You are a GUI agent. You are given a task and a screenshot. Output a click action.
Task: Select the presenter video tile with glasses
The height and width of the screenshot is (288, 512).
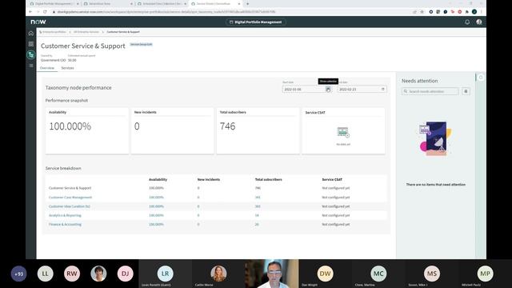pos(272,274)
